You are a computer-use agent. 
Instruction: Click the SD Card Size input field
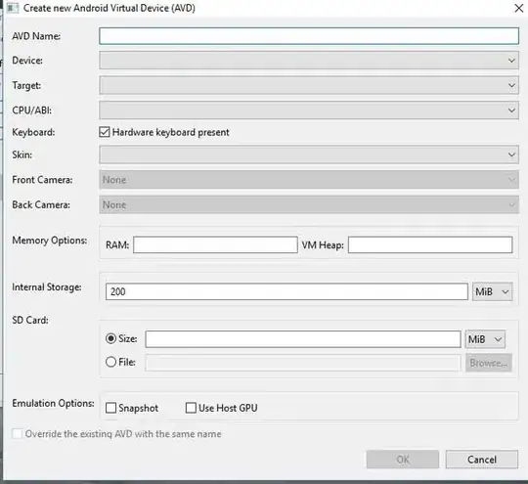[303, 339]
